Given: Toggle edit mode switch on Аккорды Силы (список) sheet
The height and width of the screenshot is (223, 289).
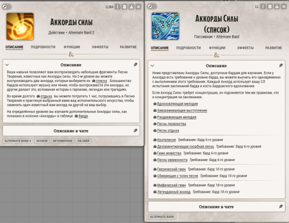Looking at the screenshot, I should [152, 7].
